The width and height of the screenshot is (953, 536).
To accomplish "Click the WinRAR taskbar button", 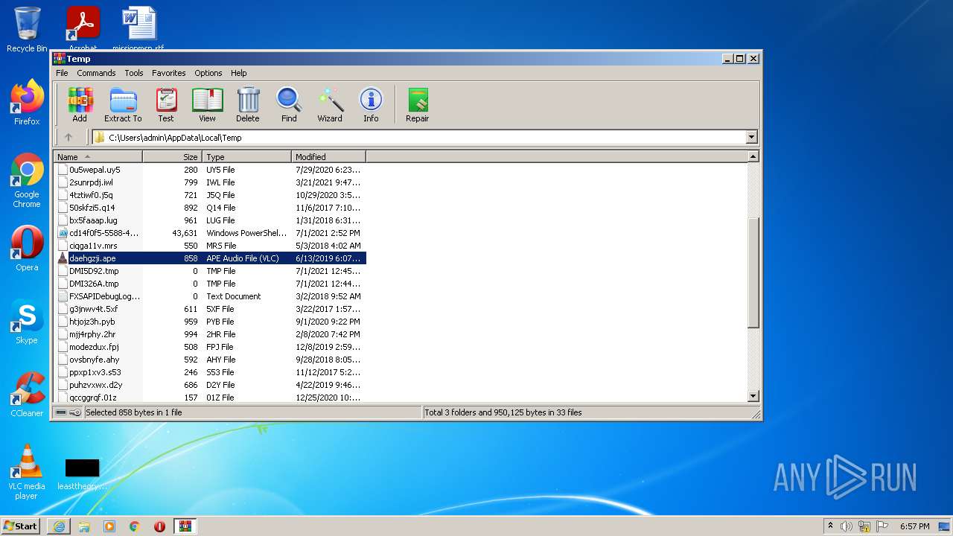I will click(x=185, y=526).
